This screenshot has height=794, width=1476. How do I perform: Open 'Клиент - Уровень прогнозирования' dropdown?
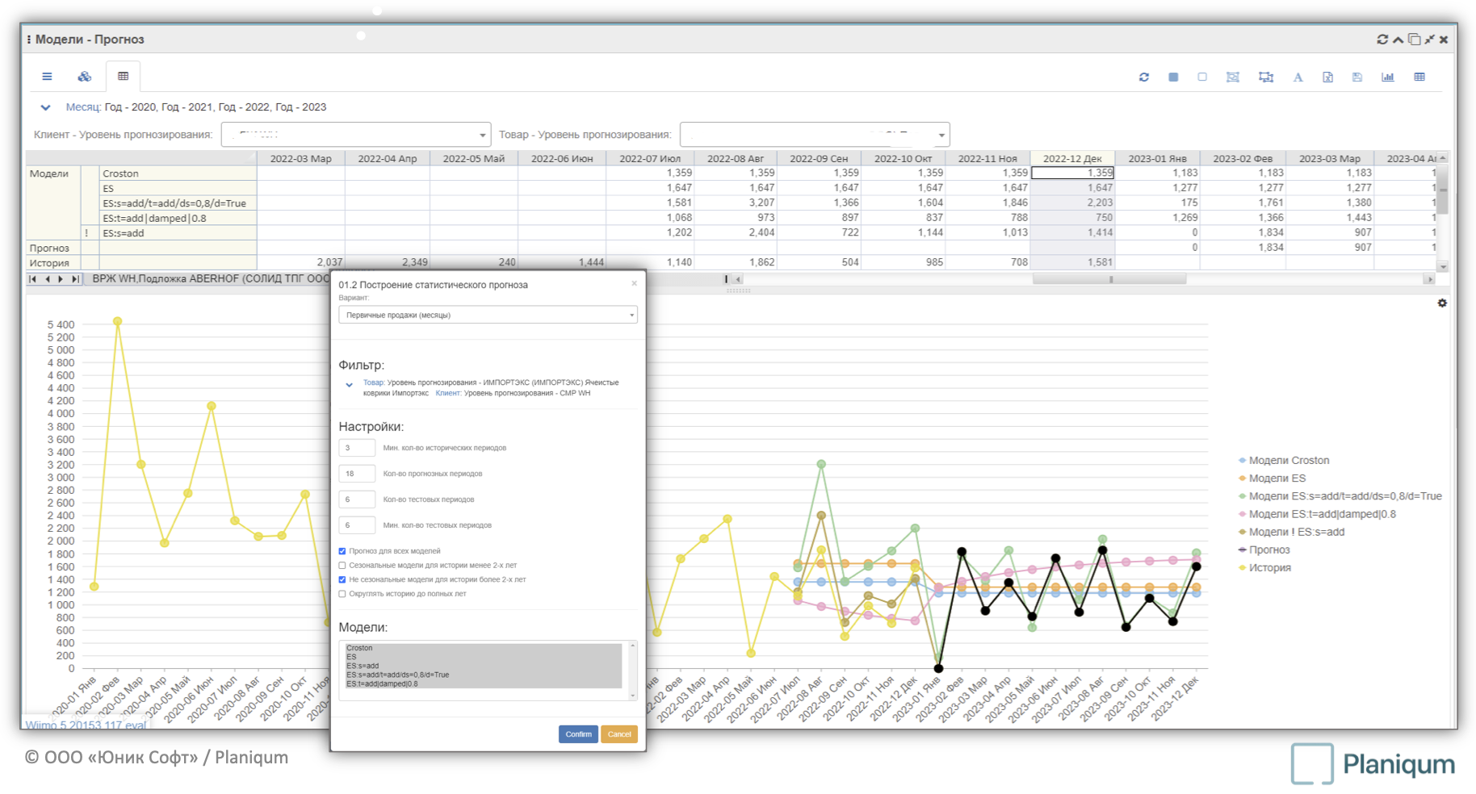[355, 135]
